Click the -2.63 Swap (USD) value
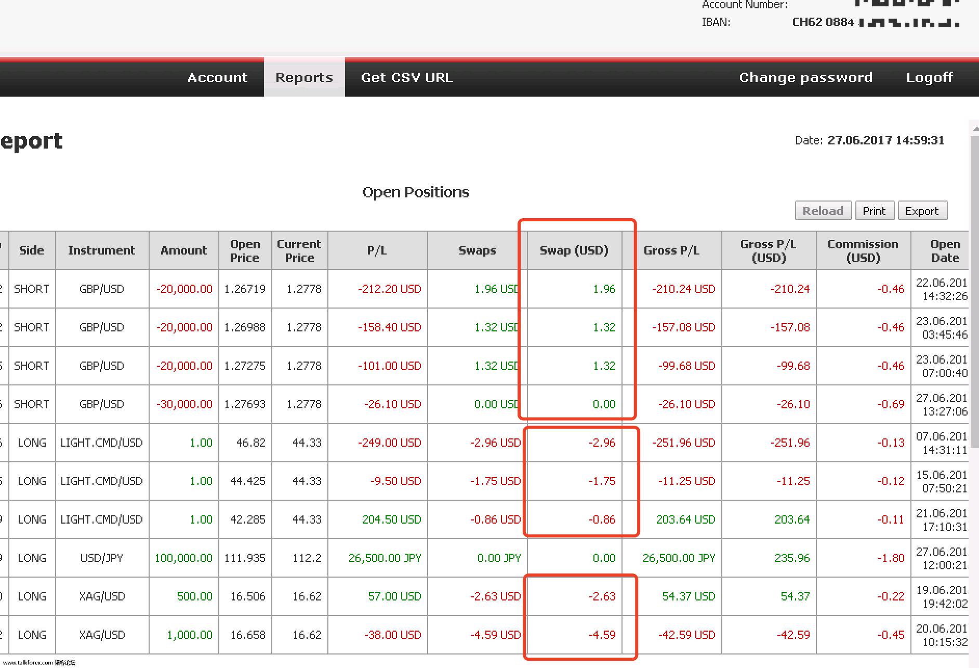Image resolution: width=979 pixels, height=668 pixels. 602,596
